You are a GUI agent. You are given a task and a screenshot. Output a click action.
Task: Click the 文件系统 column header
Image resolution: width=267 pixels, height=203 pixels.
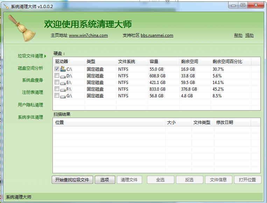coord(132,61)
